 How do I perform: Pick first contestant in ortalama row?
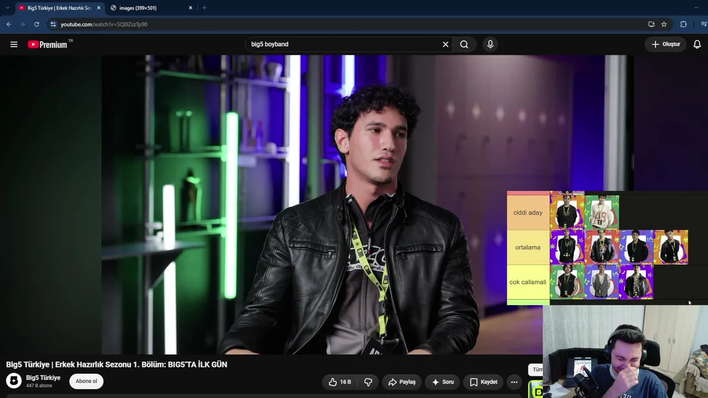pos(567,247)
